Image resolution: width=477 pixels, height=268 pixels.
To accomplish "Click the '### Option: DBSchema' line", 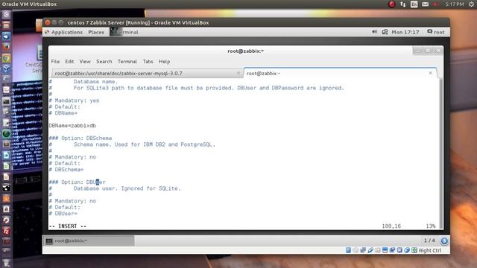I will click(x=80, y=138).
